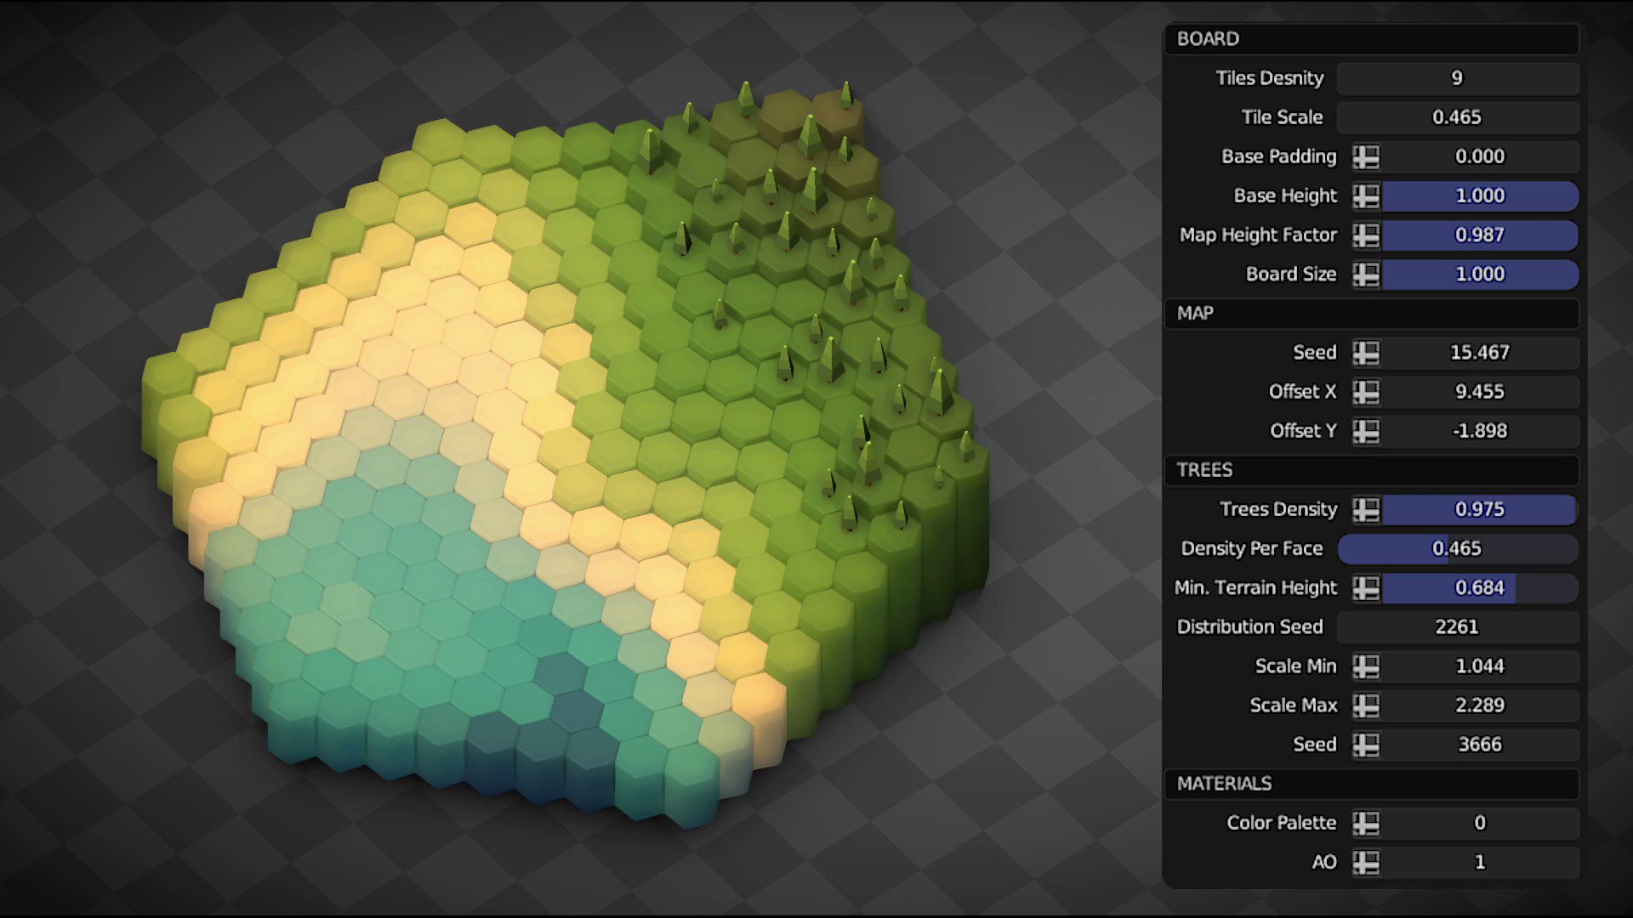The height and width of the screenshot is (918, 1633).
Task: Click the AO attribute icon
Action: pos(1366,862)
